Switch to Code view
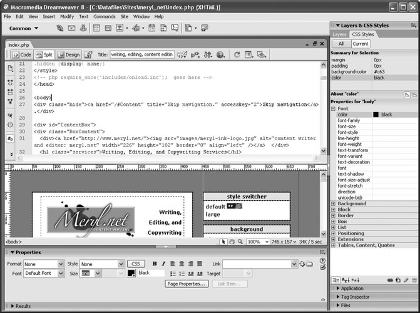The width and height of the screenshot is (420, 313). pyautogui.click(x=21, y=55)
